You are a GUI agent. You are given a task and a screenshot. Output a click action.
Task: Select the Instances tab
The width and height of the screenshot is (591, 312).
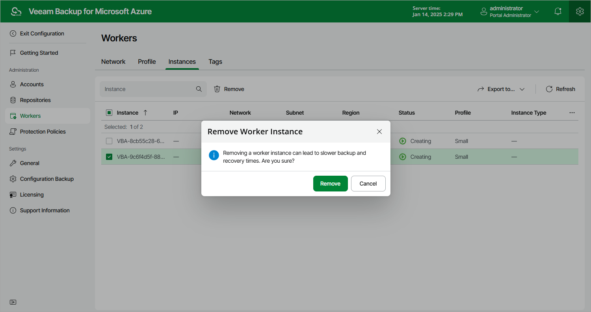[x=182, y=62]
